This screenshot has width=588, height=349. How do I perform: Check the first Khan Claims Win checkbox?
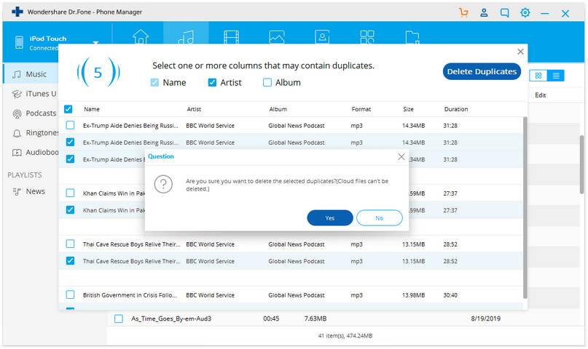tap(70, 193)
